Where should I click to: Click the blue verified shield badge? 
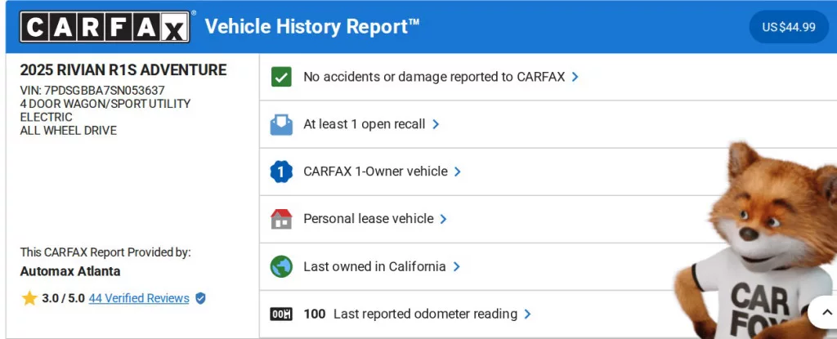(x=201, y=298)
